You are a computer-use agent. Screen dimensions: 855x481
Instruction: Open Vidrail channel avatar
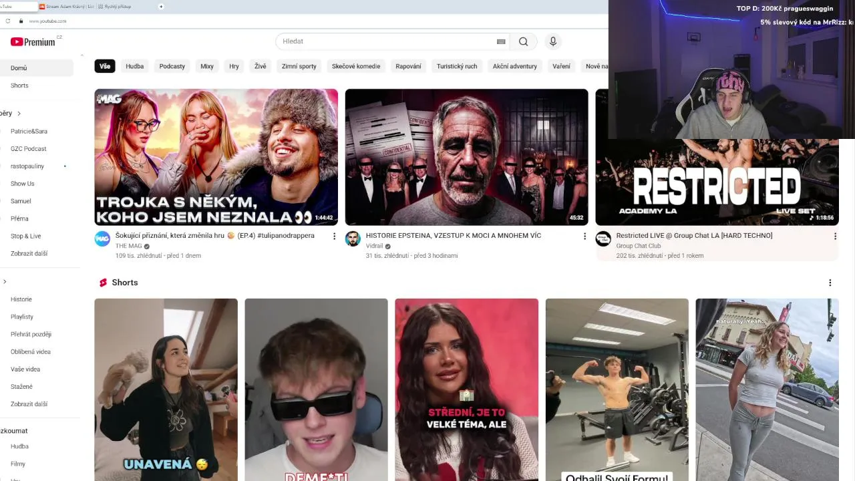point(353,239)
